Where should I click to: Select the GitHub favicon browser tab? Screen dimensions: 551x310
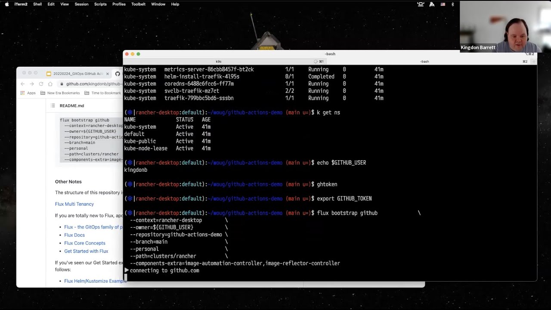click(118, 74)
